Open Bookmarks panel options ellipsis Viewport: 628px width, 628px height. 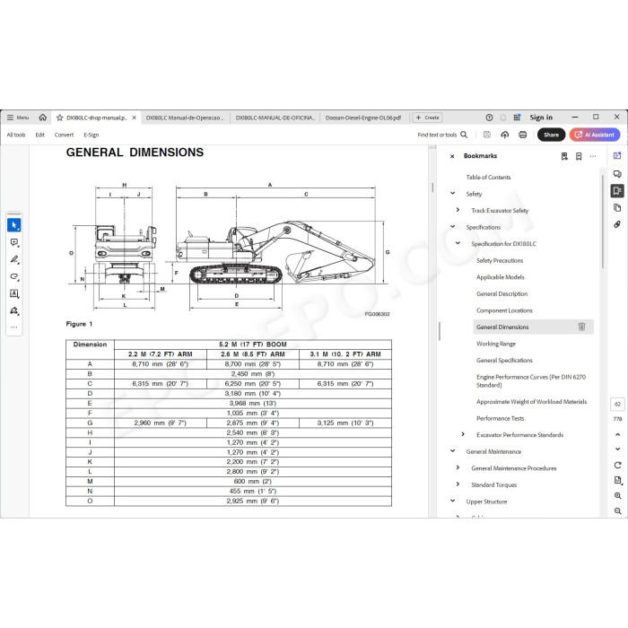(x=593, y=156)
